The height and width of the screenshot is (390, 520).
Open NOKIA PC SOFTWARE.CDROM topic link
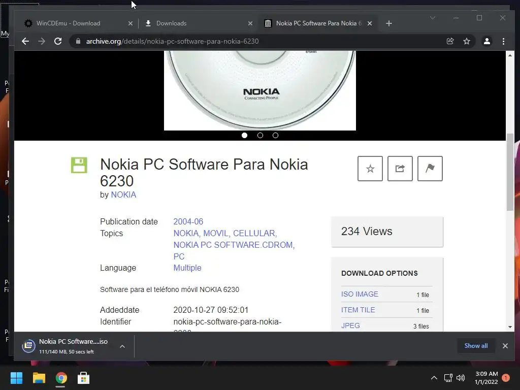(233, 245)
